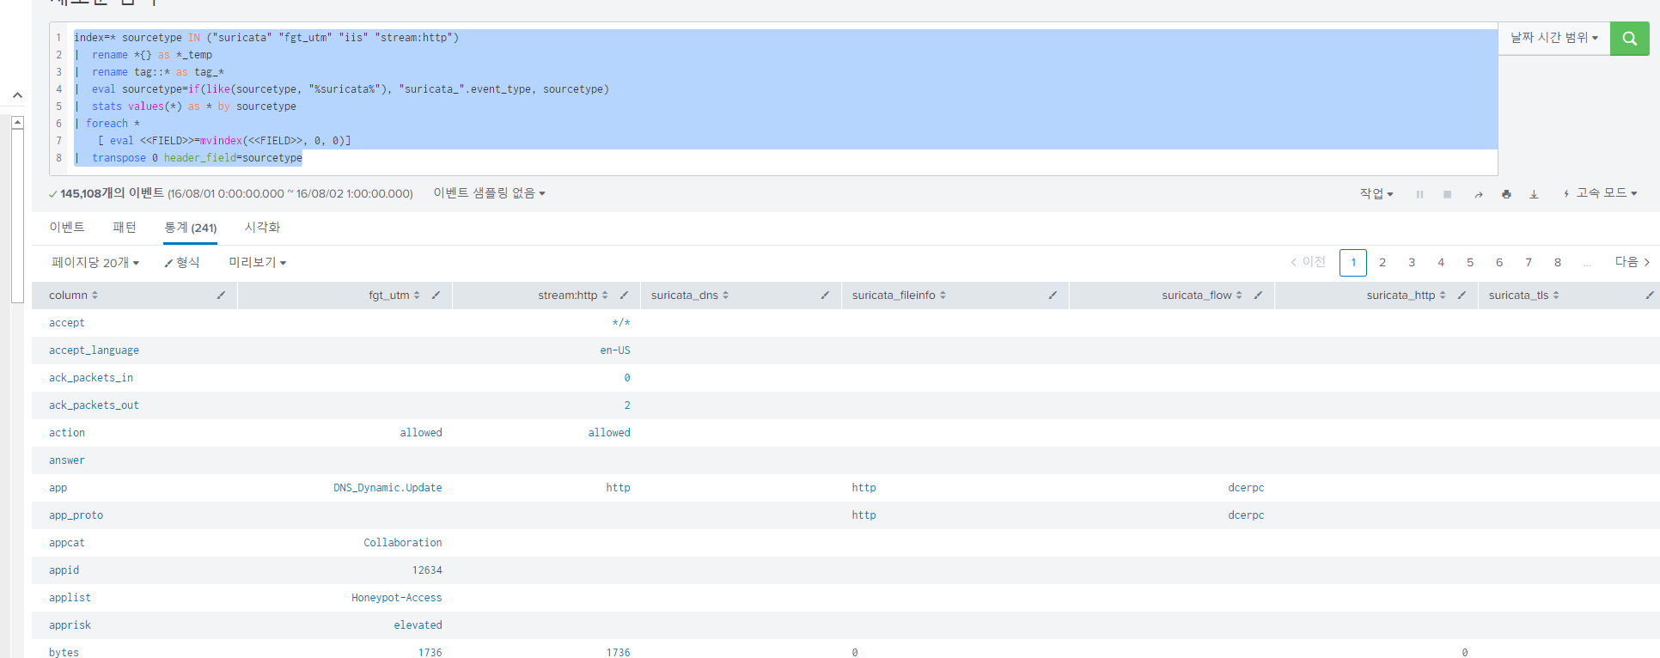Edit format of the column header pencil
Image resolution: width=1660 pixels, height=658 pixels.
click(221, 295)
